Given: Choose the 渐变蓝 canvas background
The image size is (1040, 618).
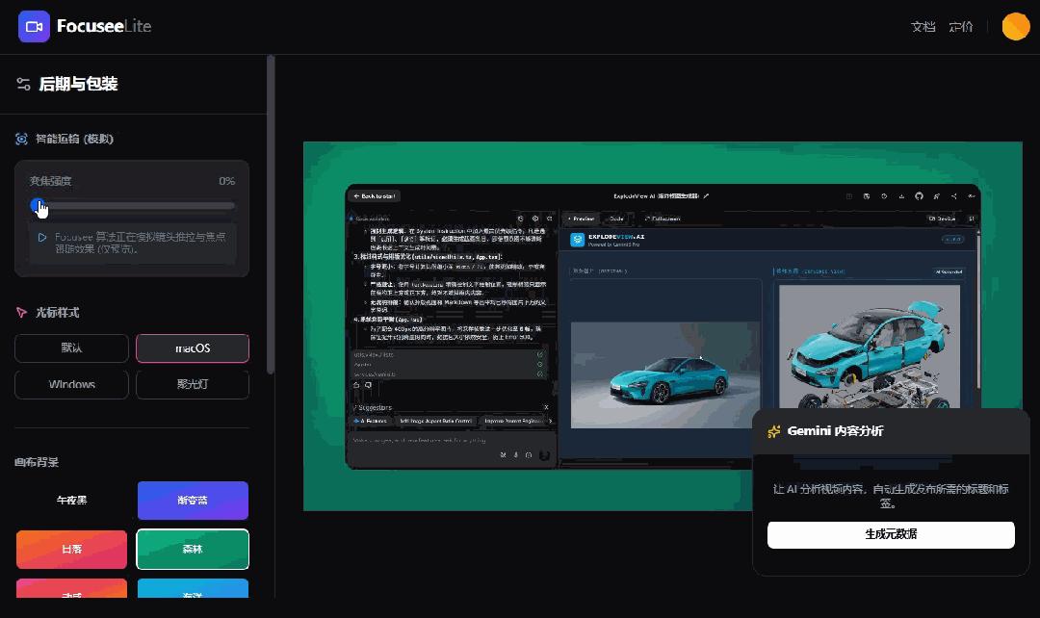Looking at the screenshot, I should click(x=193, y=500).
